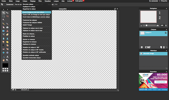Viewport: 169px width, 100px height.
Task: Open the Éditer menu
Action: pyautogui.click(x=11, y=1)
